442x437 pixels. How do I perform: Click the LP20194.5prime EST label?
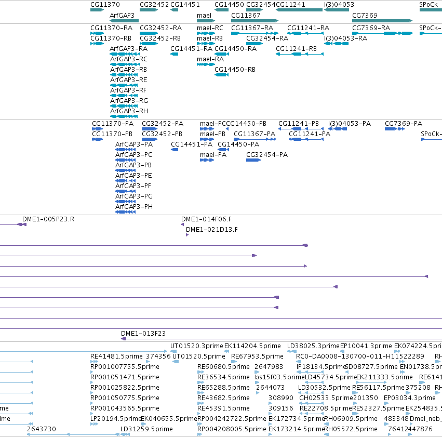point(116,419)
